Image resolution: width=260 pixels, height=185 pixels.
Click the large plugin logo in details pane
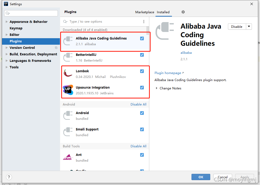tap(165, 31)
